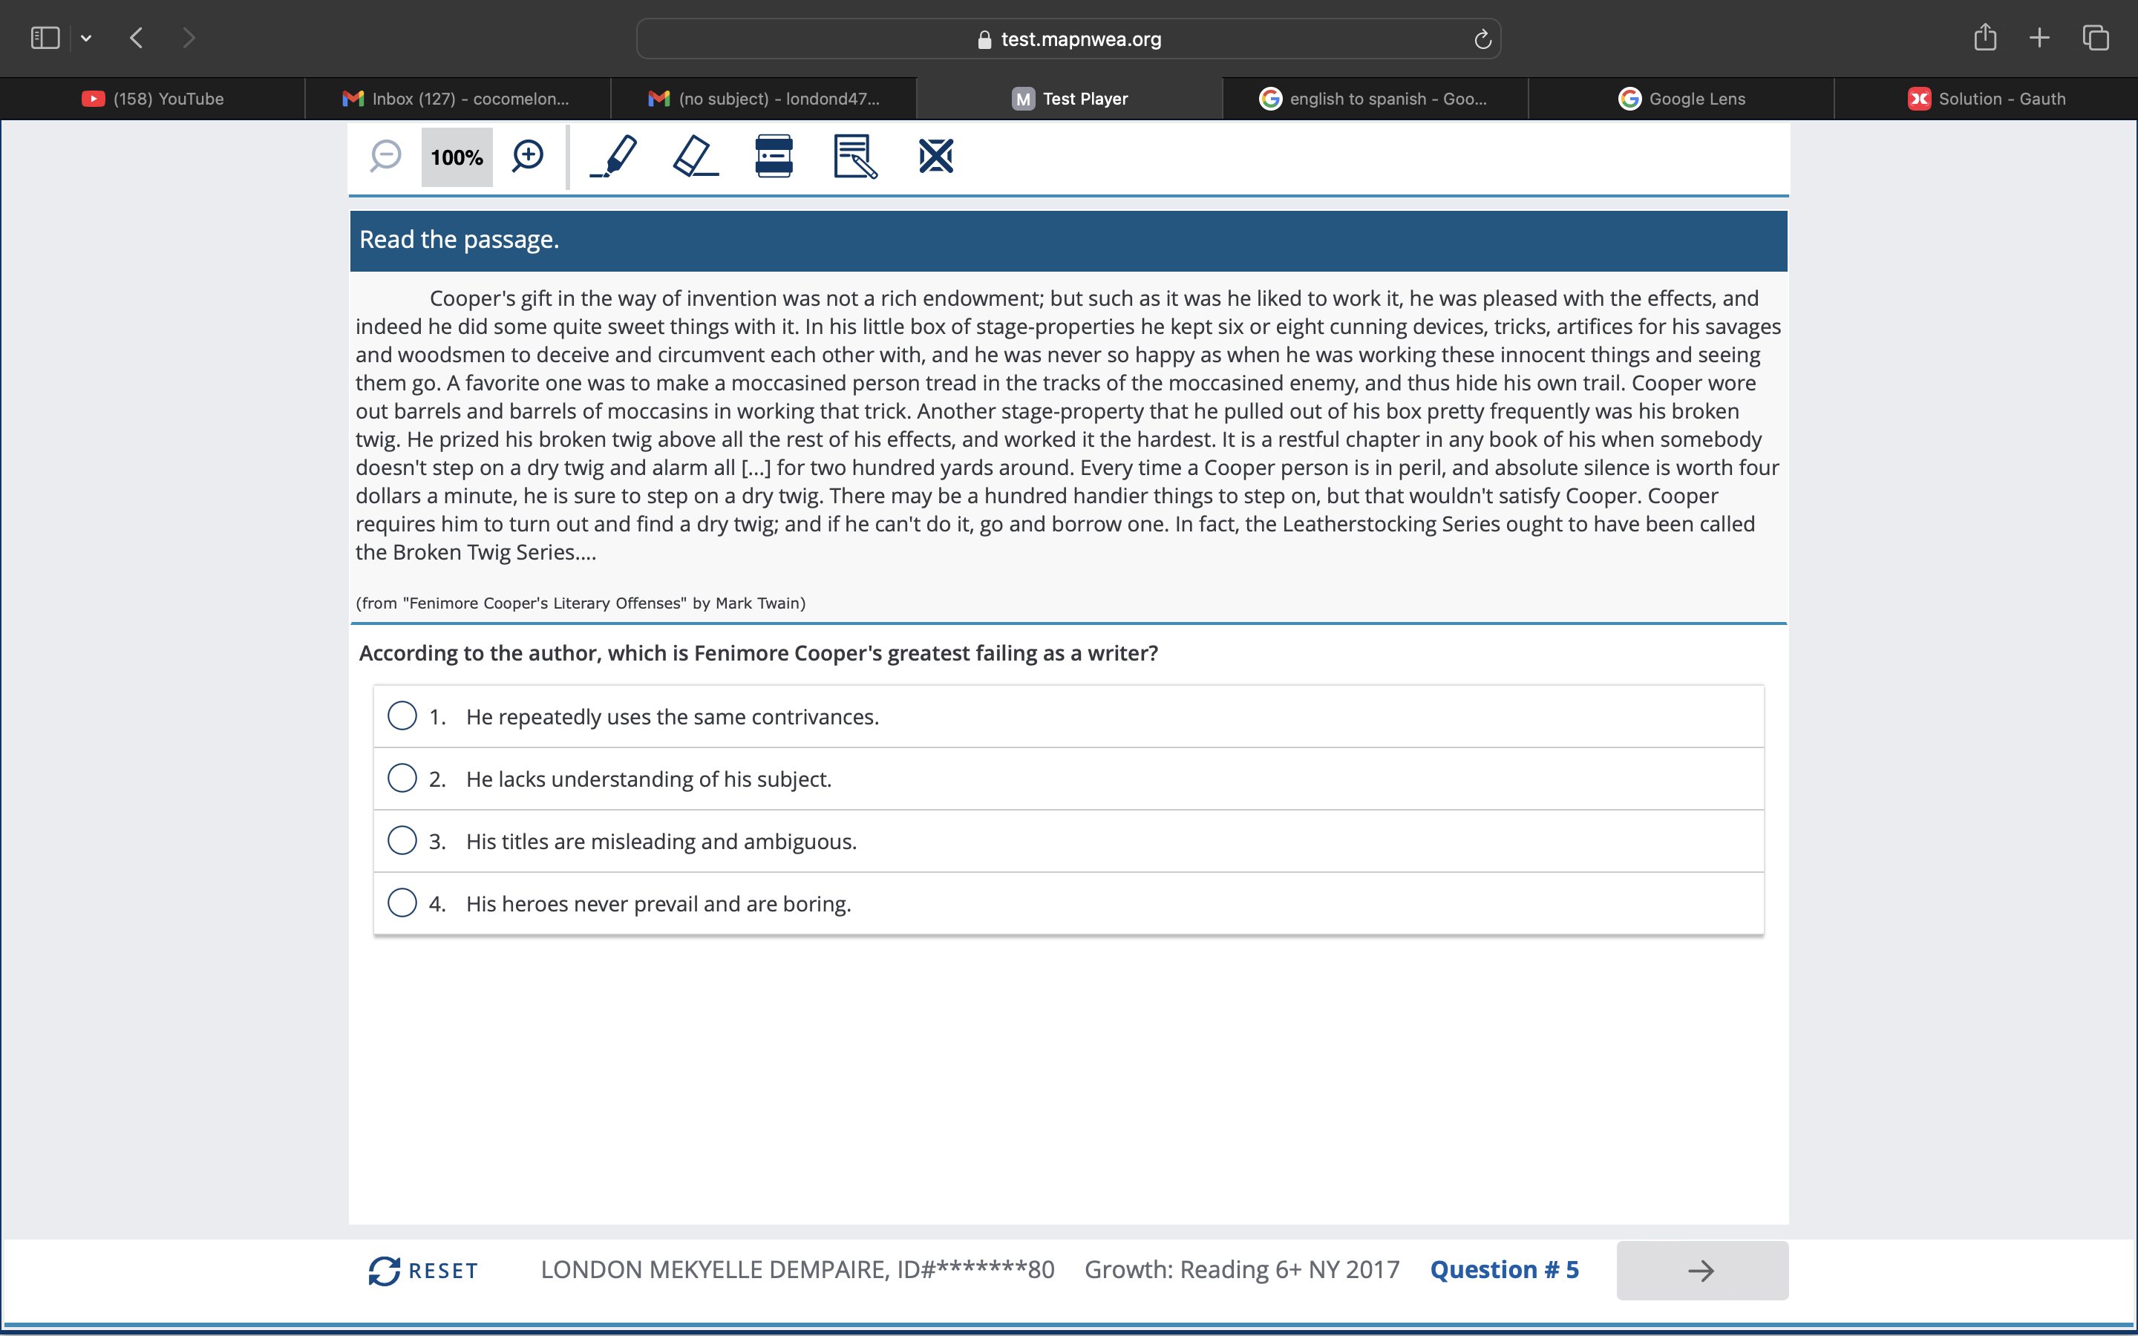The image size is (2138, 1336).
Task: Click the student name LONDON MEKYELLE DEMPAIRE
Action: coord(716,1270)
